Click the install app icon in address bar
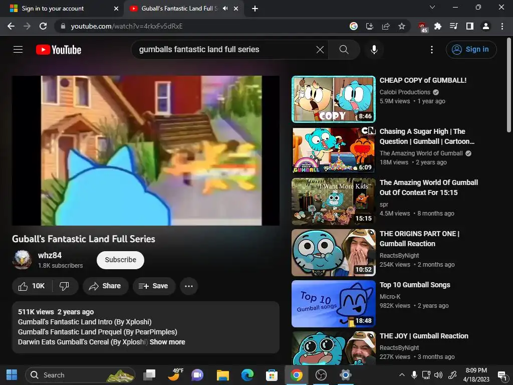The image size is (513, 385). tap(370, 26)
